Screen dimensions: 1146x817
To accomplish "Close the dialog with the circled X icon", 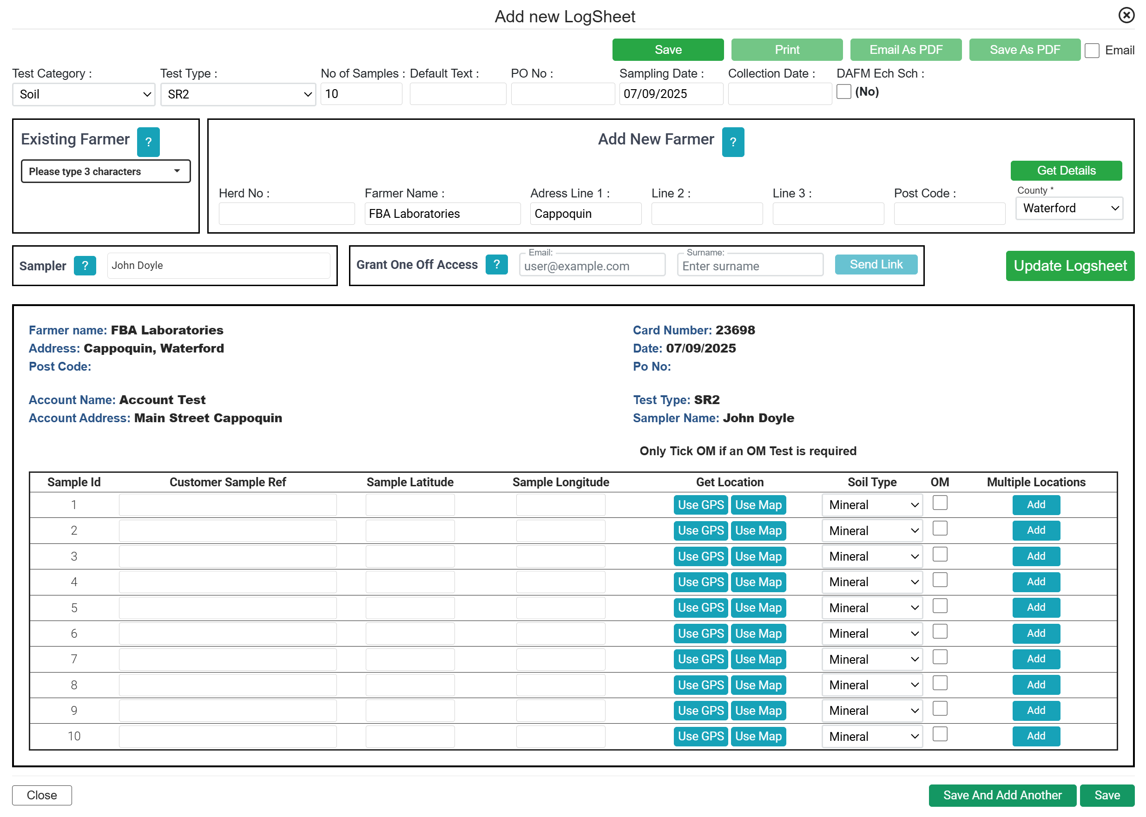I will coord(1126,16).
